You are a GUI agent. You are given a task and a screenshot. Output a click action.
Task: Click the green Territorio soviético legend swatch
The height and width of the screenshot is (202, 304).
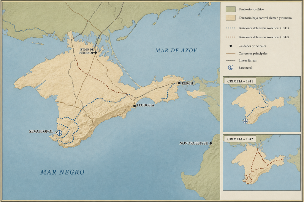click(230, 9)
